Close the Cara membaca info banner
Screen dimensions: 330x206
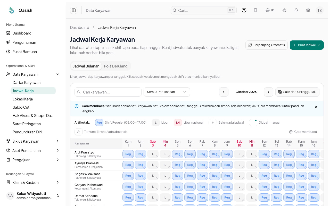coord(316,107)
